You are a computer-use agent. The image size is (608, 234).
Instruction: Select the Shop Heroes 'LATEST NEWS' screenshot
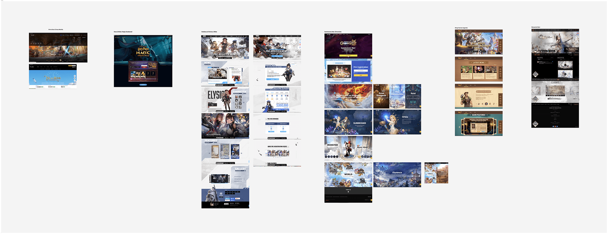coord(479,69)
